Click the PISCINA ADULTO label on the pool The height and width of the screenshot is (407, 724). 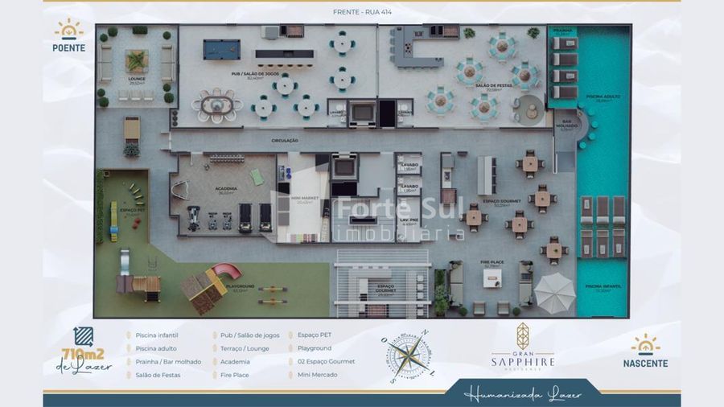coord(603,97)
